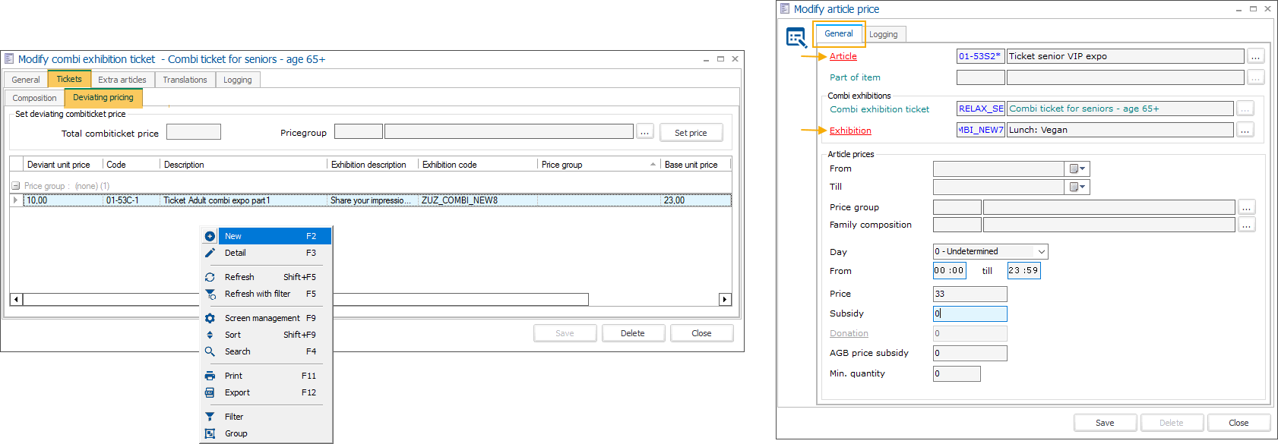Click the Refresh with filter icon
Viewport: 1278px width, 444px height.
click(210, 294)
